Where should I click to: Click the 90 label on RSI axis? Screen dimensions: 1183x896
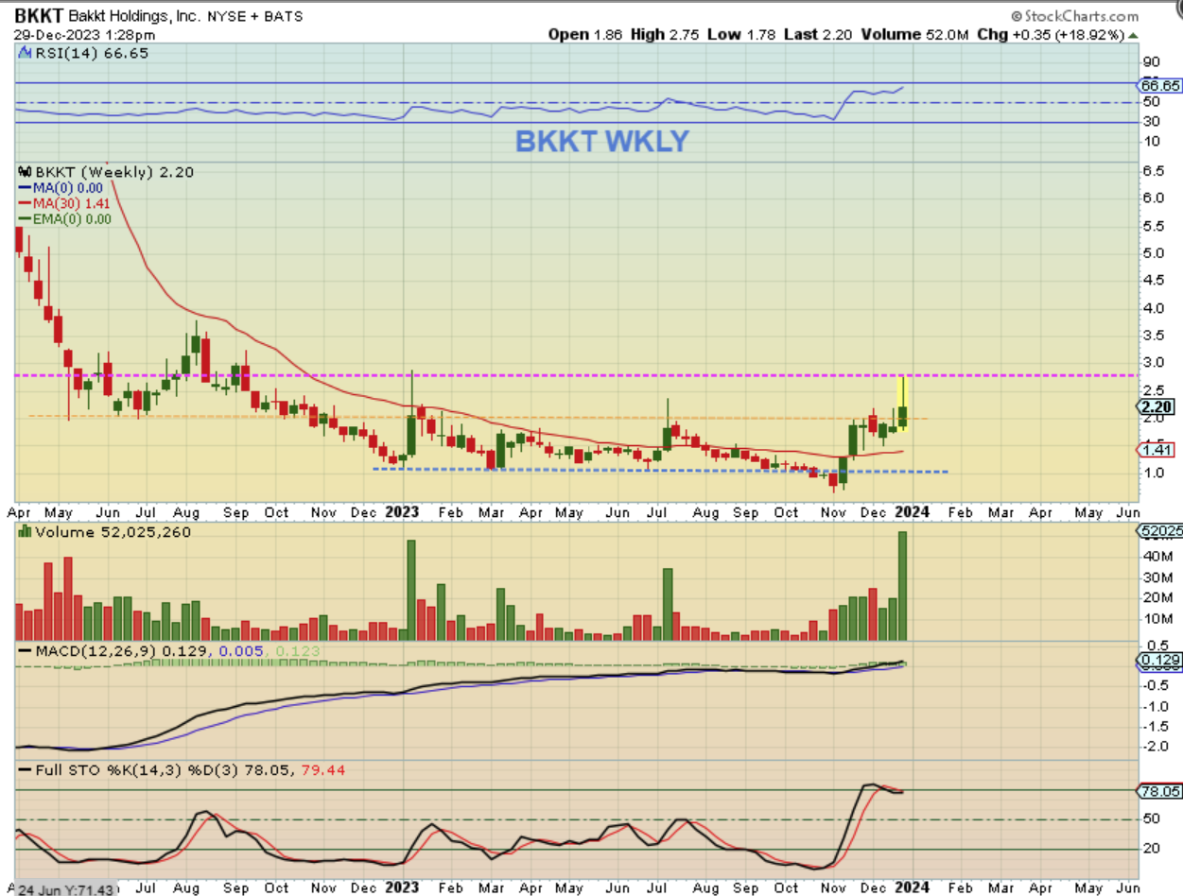point(1151,63)
